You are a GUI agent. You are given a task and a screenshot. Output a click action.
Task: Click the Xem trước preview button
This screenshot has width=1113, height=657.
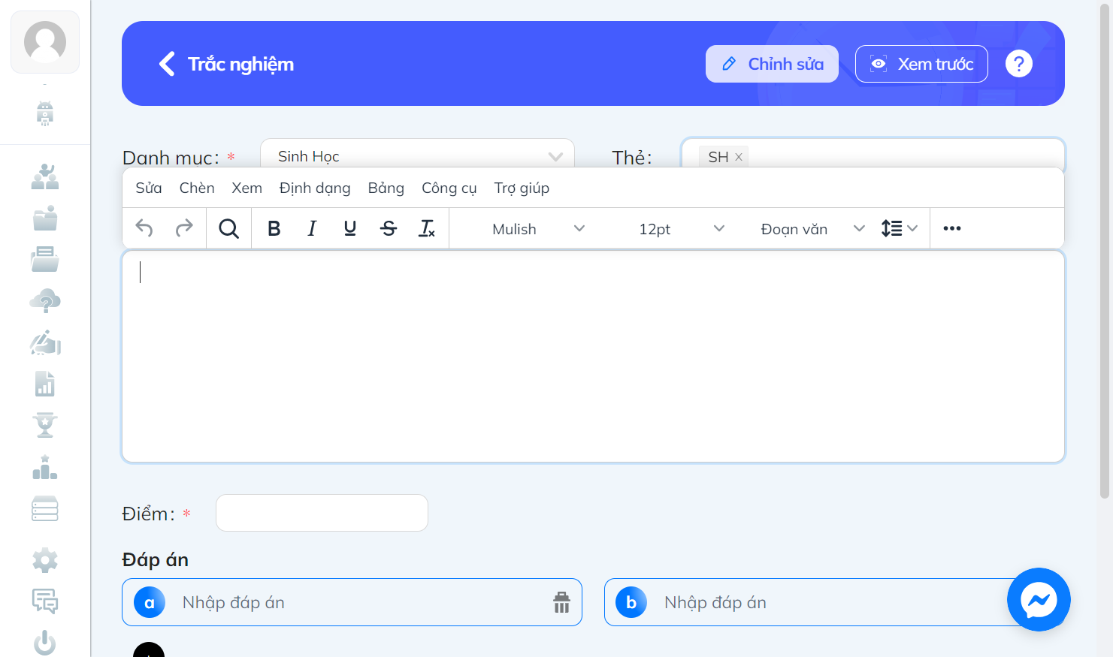pyautogui.click(x=921, y=64)
